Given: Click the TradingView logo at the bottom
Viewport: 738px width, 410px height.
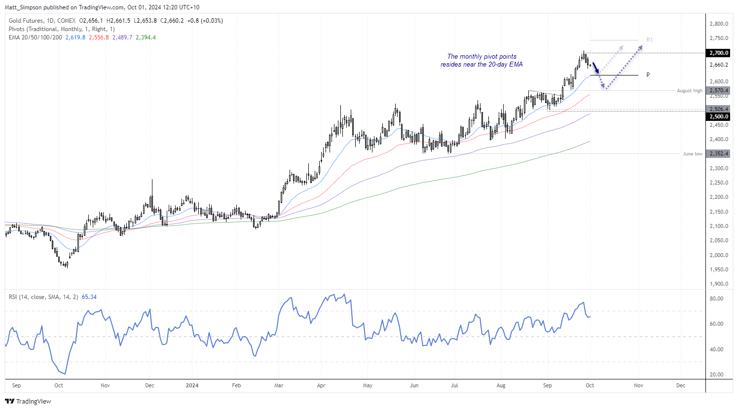Looking at the screenshot, I should [28, 401].
